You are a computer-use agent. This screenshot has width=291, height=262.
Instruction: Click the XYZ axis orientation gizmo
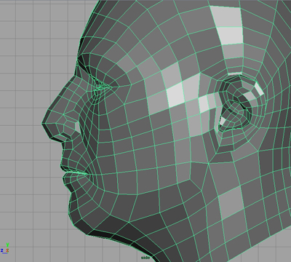pyautogui.click(x=5, y=248)
